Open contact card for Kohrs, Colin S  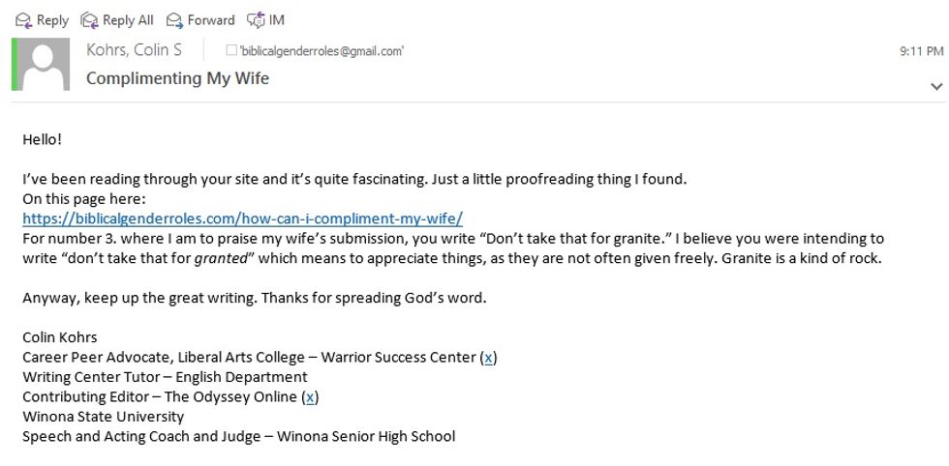134,50
